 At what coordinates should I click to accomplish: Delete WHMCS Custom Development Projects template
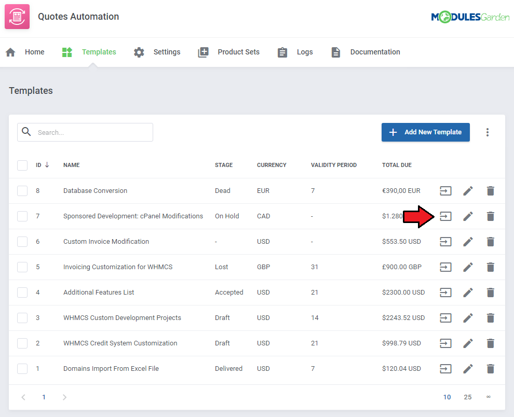(491, 318)
